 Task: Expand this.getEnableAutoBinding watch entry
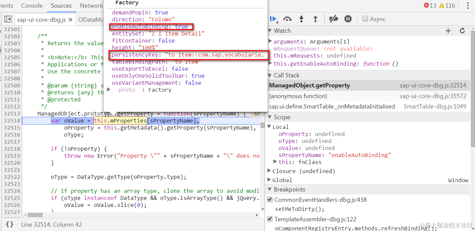(270, 64)
